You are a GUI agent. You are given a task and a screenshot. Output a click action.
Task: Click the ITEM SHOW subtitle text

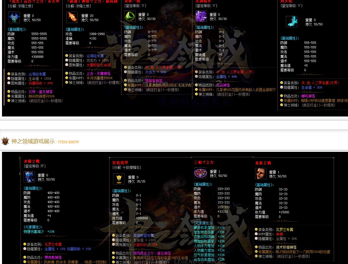point(69,142)
